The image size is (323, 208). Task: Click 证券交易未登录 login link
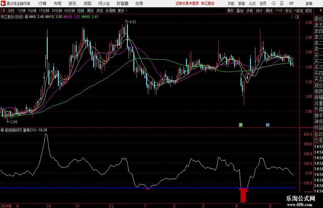(187, 3)
